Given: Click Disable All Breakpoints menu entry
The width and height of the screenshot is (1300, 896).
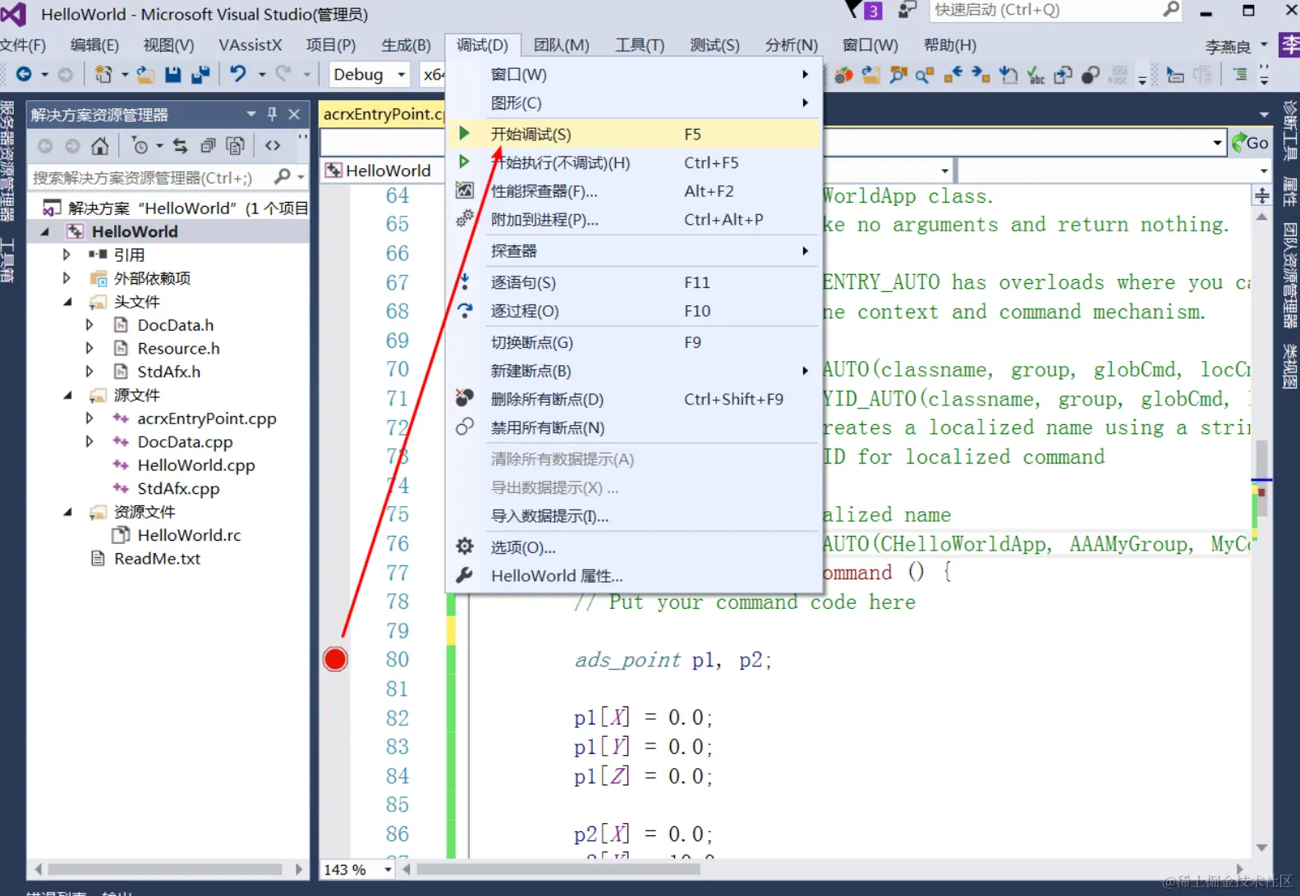Looking at the screenshot, I should pos(633,427).
